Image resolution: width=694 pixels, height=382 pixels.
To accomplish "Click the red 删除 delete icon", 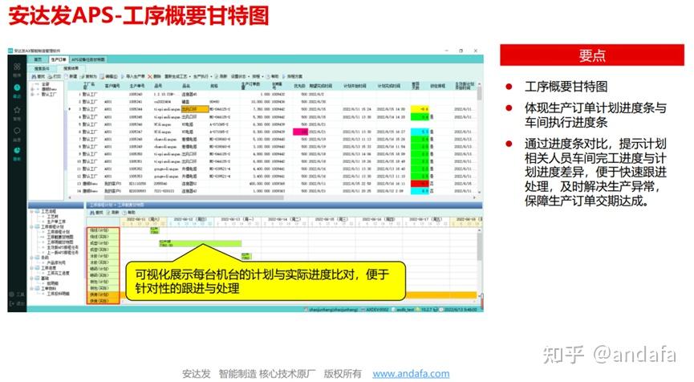I will tap(150, 76).
